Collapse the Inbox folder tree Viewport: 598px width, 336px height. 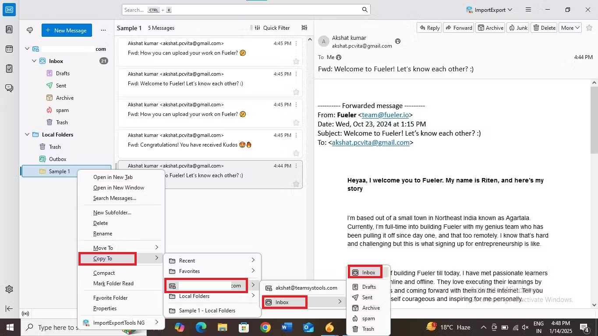pos(34,61)
